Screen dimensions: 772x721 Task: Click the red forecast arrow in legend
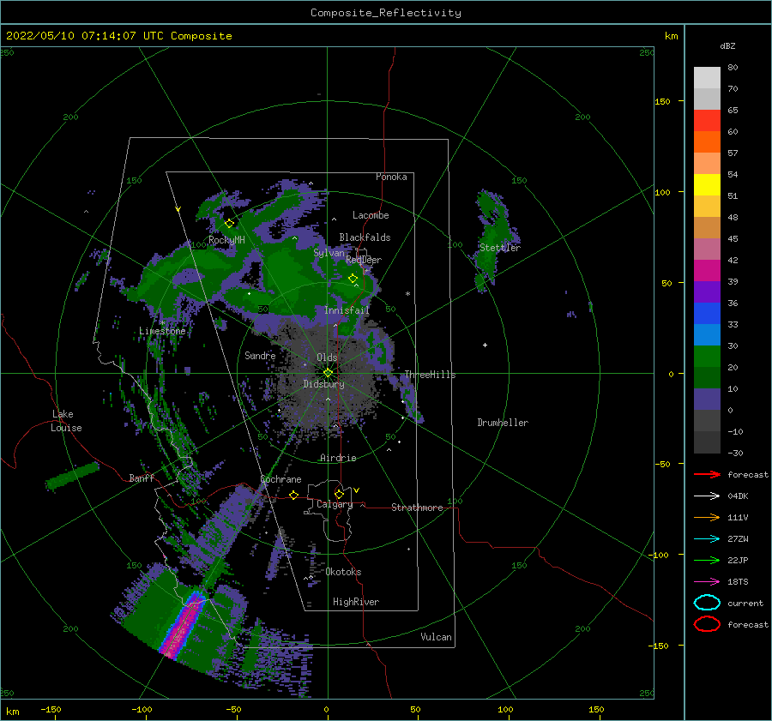click(x=707, y=474)
